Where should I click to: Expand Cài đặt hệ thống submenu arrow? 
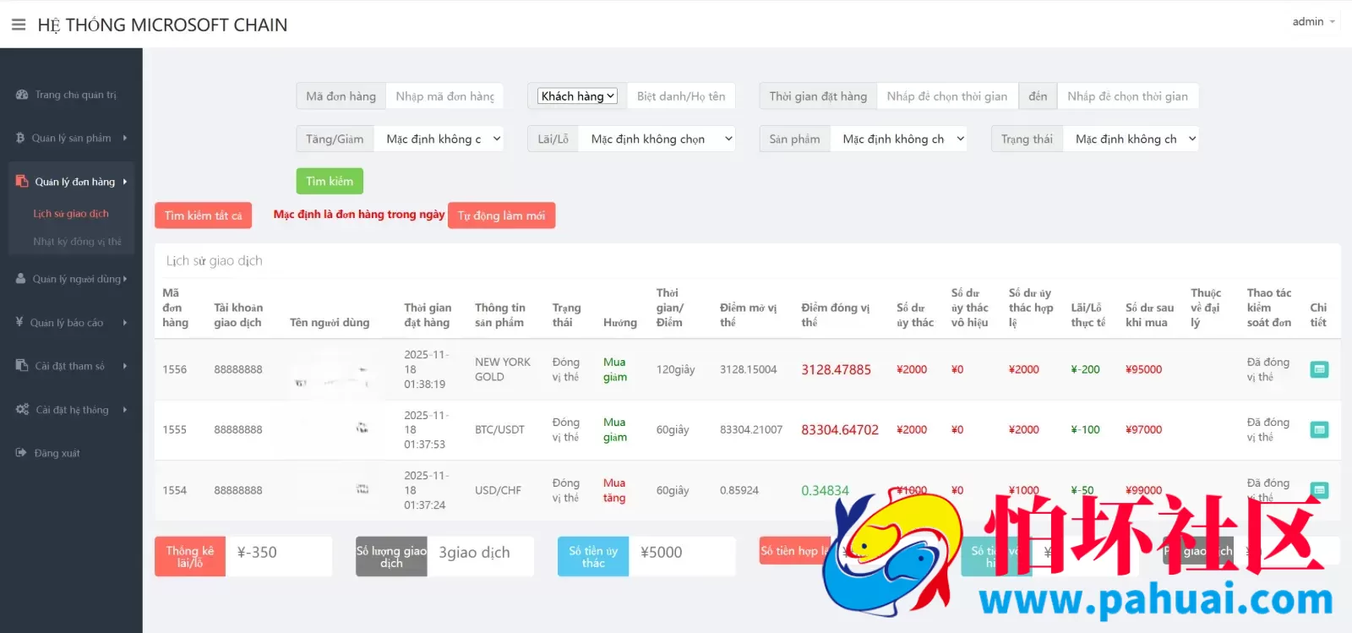coord(125,410)
